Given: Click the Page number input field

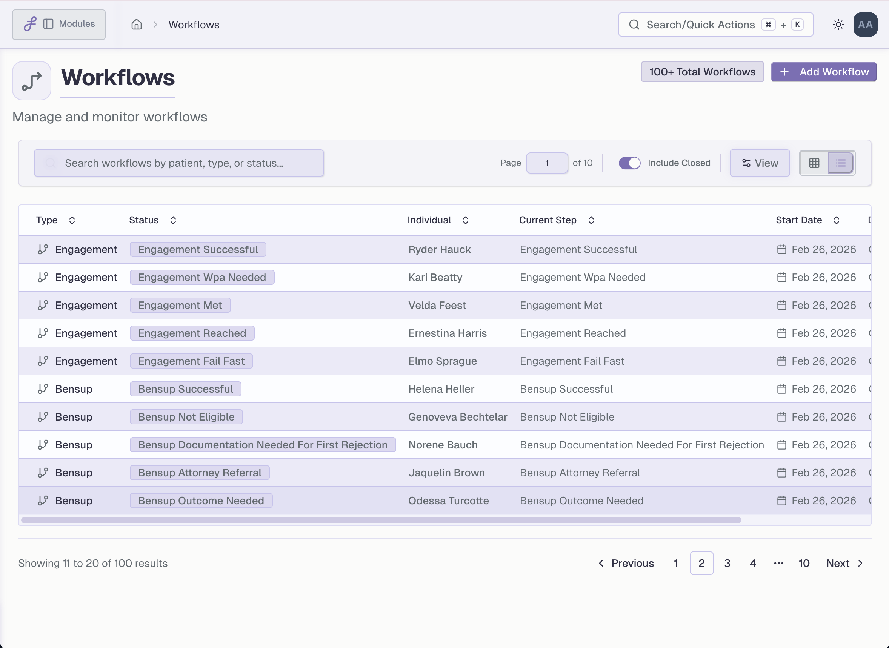Looking at the screenshot, I should (546, 163).
